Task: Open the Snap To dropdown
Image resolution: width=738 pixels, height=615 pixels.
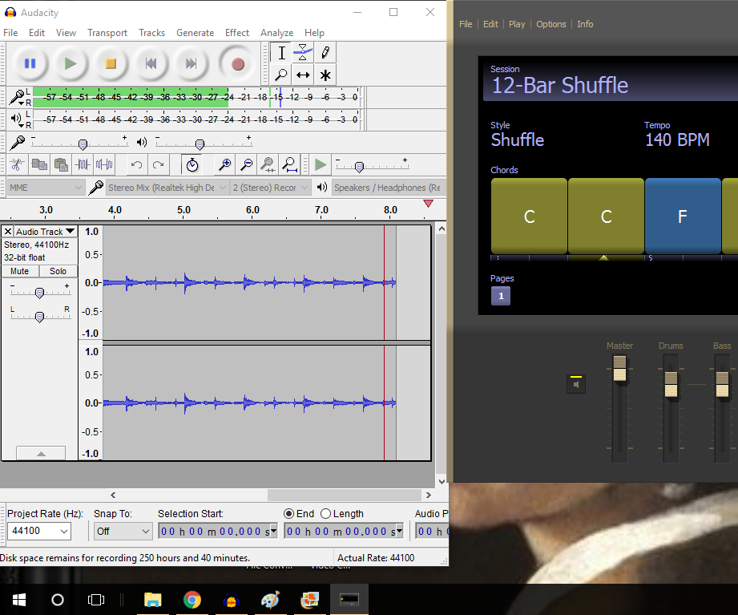Action: point(123,531)
